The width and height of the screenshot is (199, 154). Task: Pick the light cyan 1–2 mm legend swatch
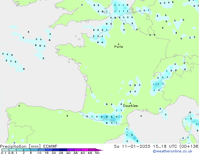(x=20, y=150)
